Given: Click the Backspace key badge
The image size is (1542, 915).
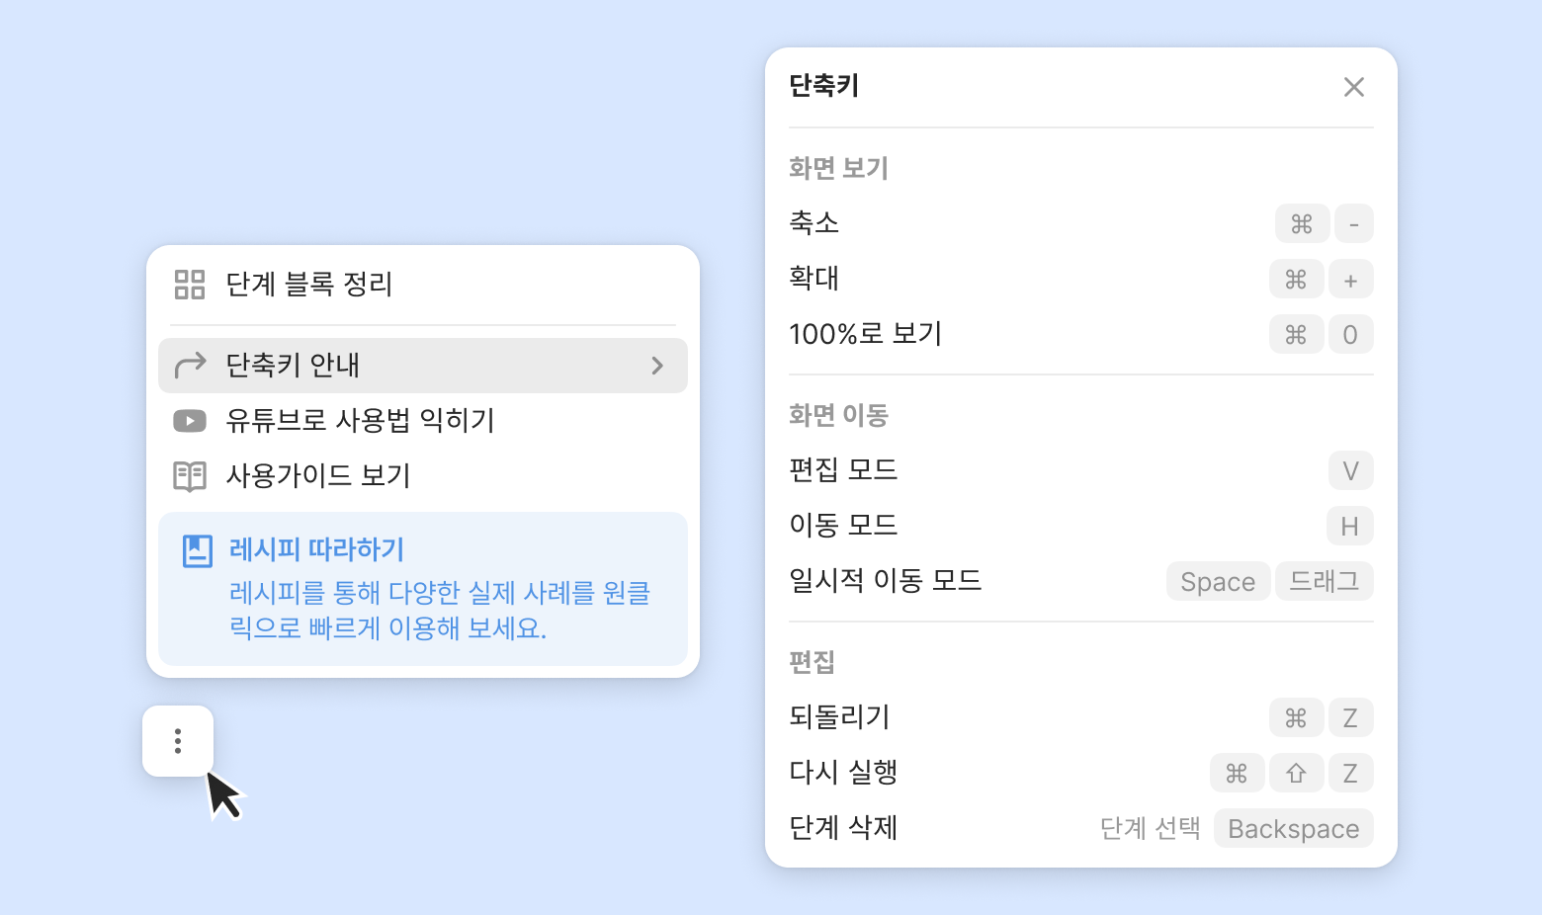Looking at the screenshot, I should coord(1293,829).
